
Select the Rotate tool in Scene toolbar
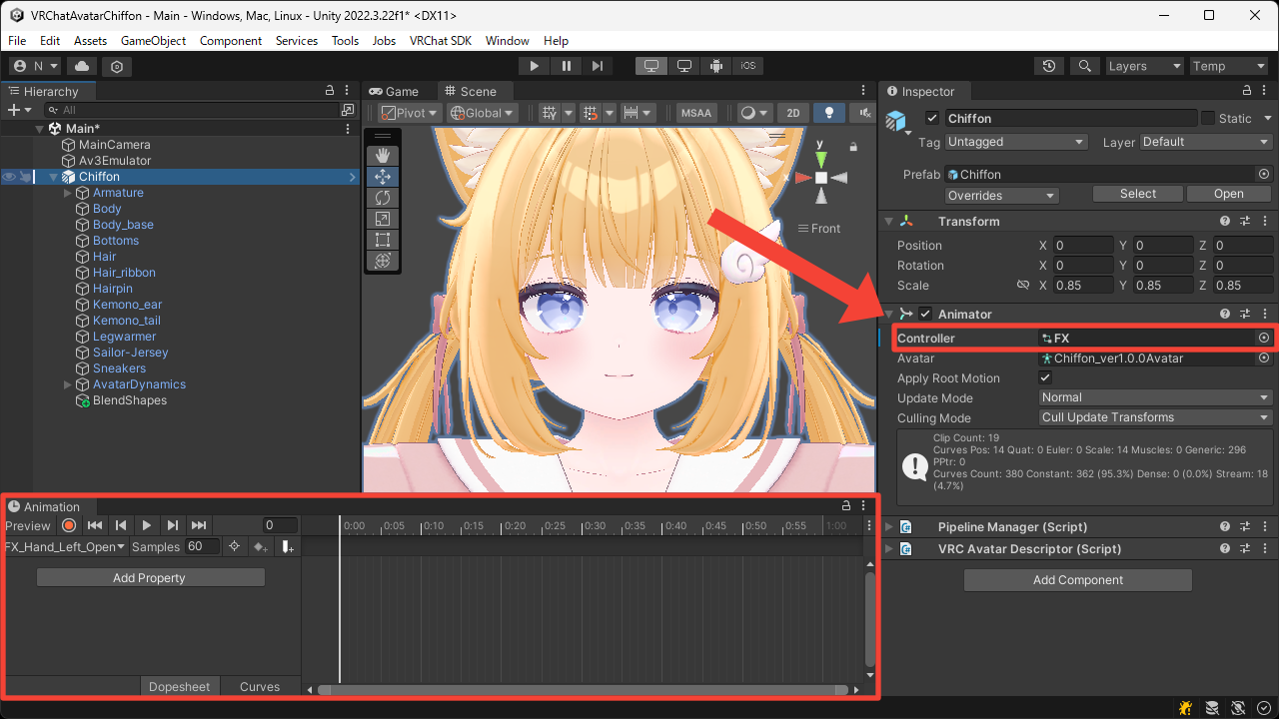[382, 198]
